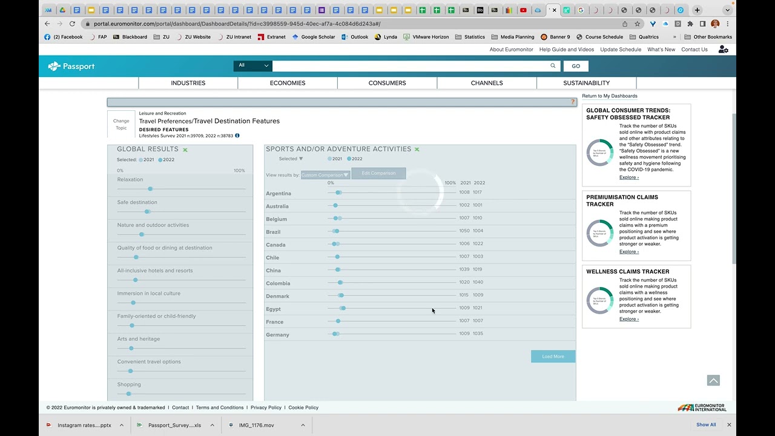Open the CHANNELS menu

[487, 83]
